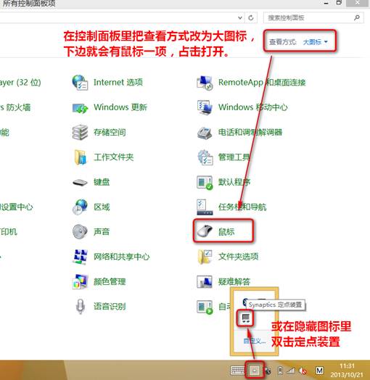The image size is (370, 380).
Task: Open the Internet 选项 globe icon
Action: click(80, 83)
